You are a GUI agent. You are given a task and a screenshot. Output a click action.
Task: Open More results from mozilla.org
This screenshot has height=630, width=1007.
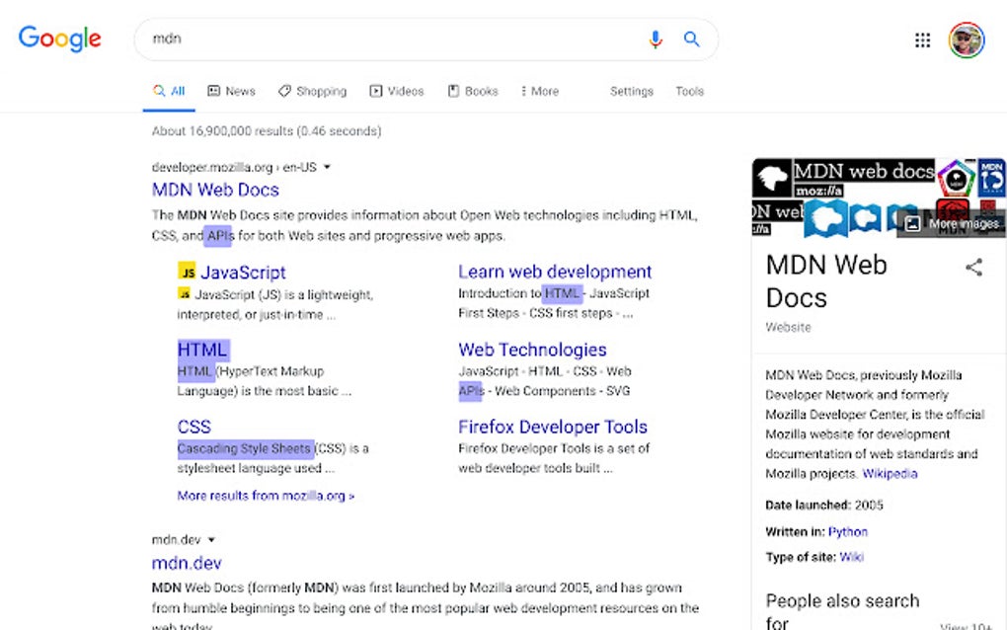(266, 495)
